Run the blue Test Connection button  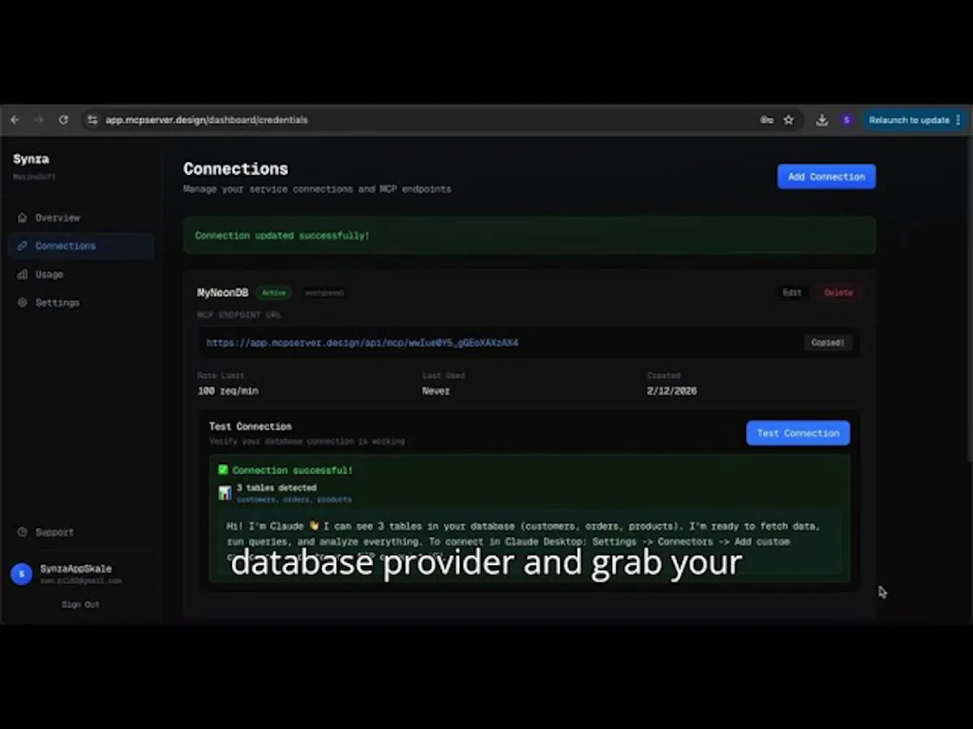(798, 433)
